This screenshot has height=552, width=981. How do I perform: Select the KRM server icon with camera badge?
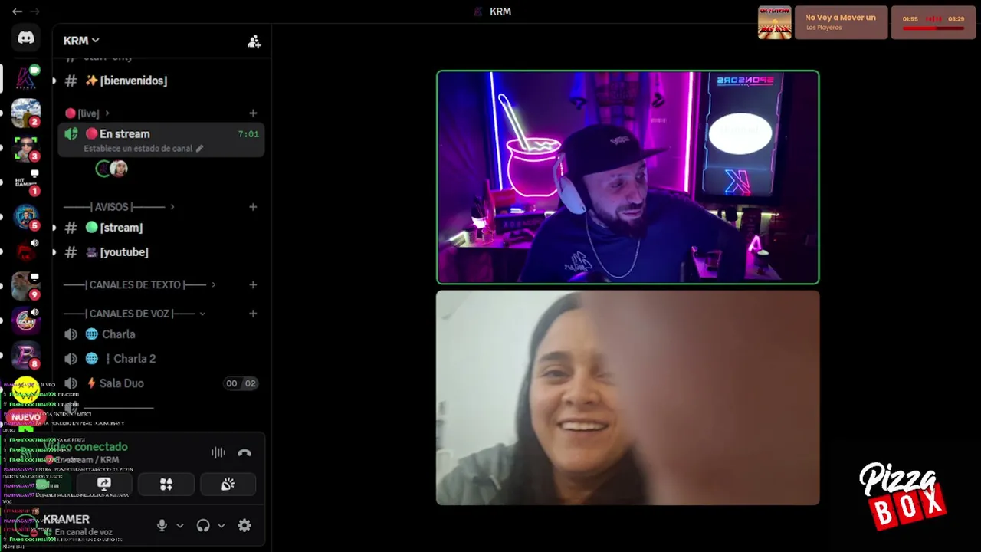[x=26, y=77]
